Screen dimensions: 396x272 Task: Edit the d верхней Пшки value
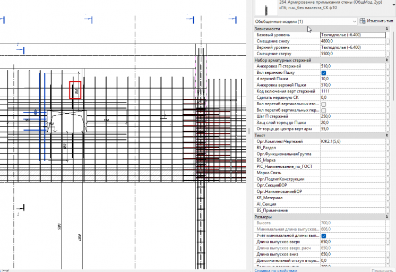pos(353,79)
